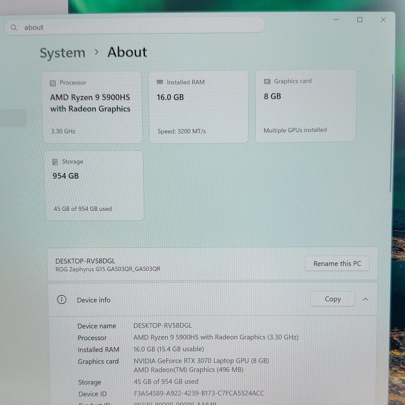Click the 'Device info' section title
Screen dimensions: 405x405
[x=94, y=300]
